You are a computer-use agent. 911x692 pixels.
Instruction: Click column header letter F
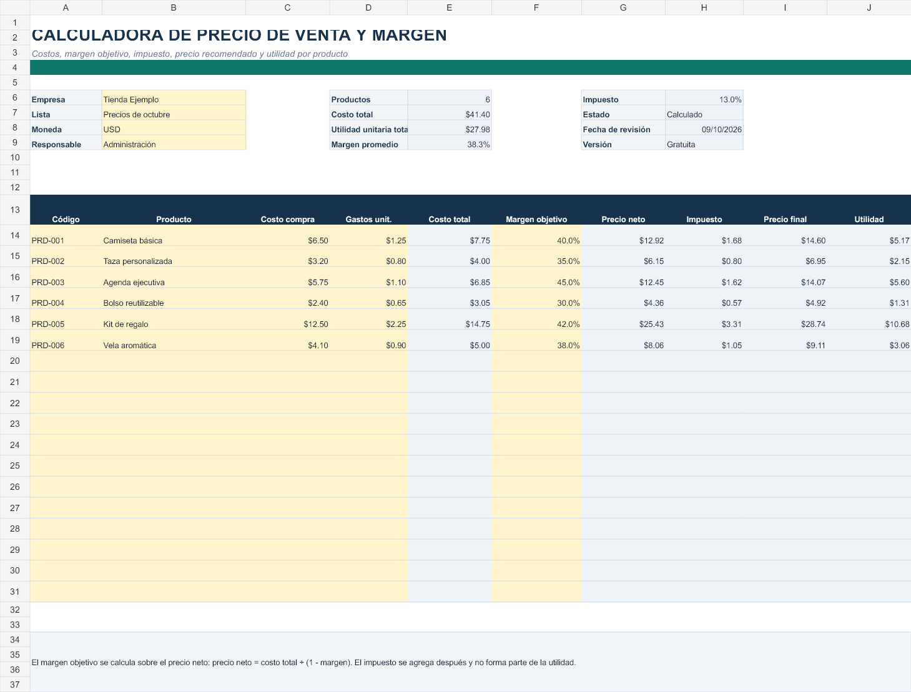coord(537,7)
